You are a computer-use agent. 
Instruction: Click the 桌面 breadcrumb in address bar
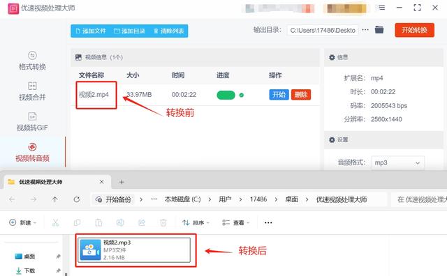point(292,199)
